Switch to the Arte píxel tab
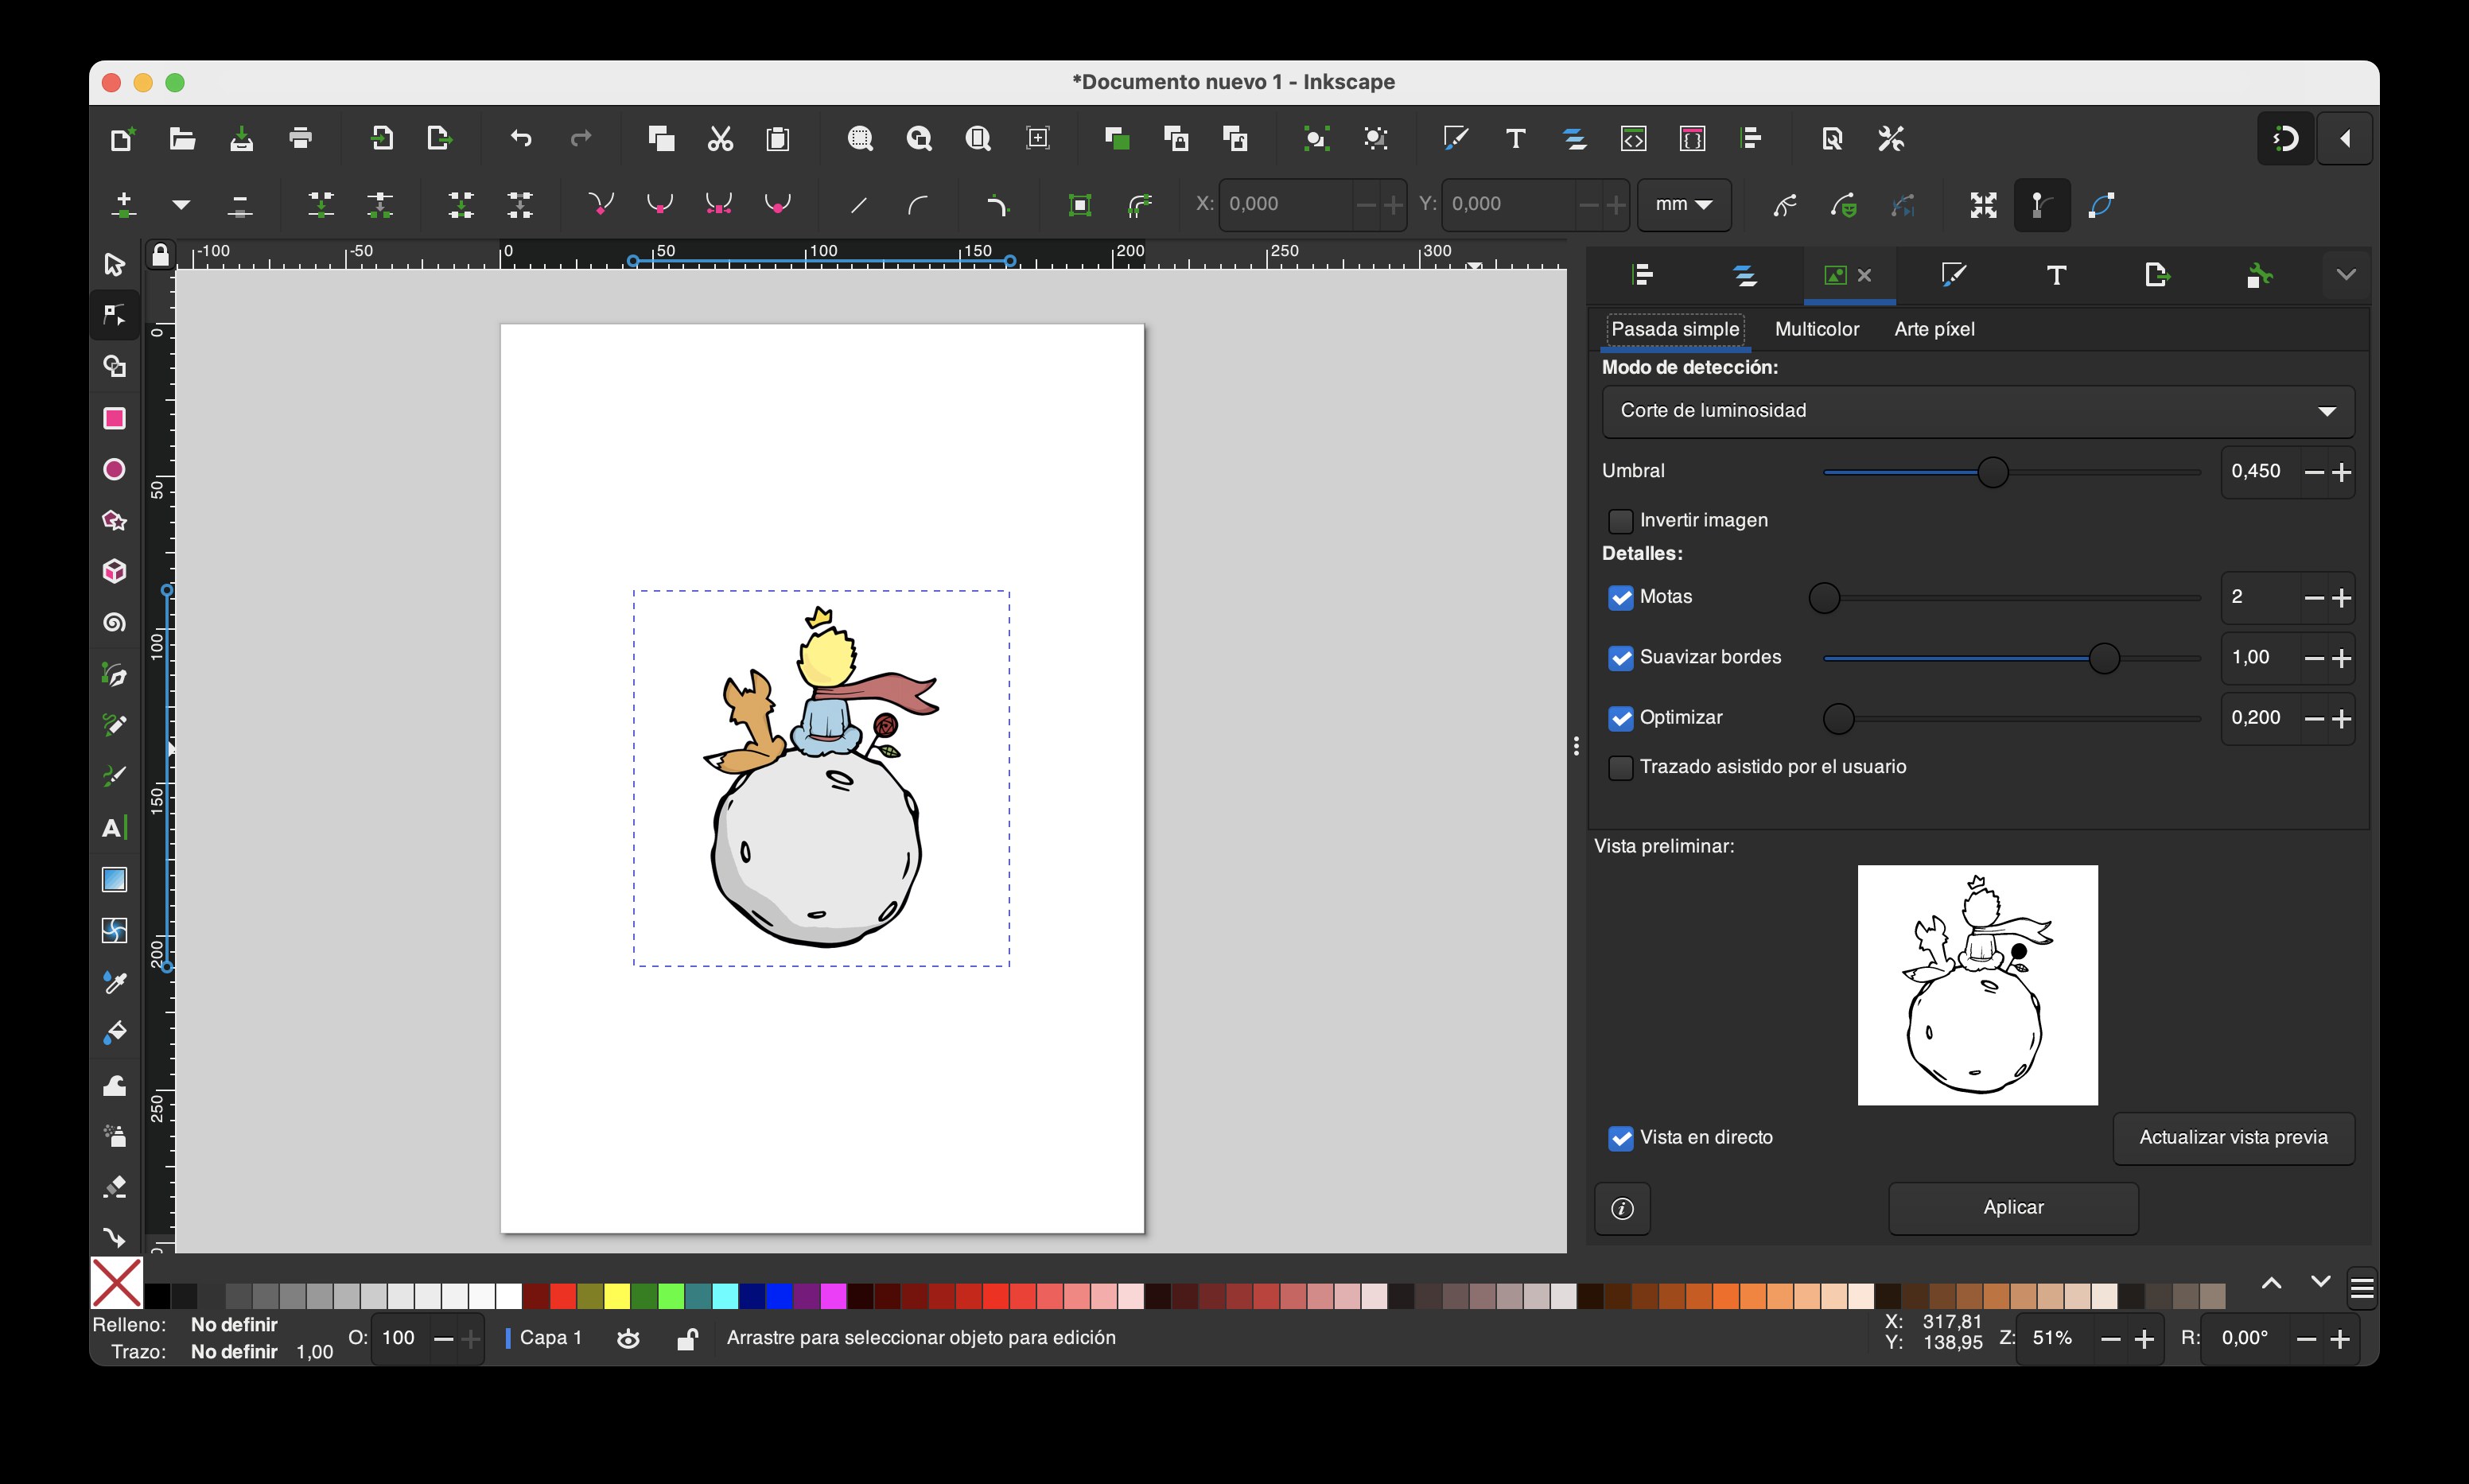 [x=1934, y=329]
